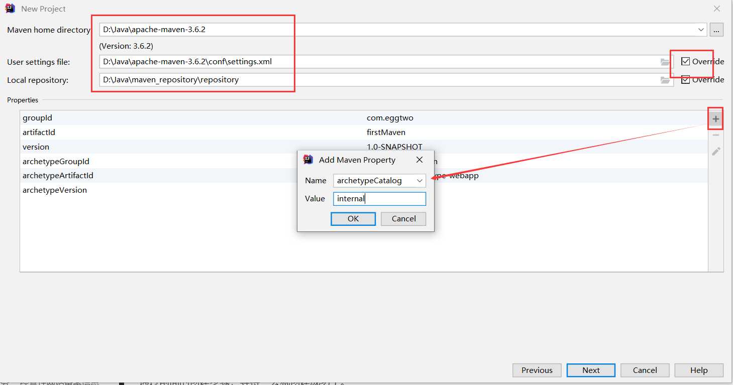Open Help for the New Project wizard

pyautogui.click(x=699, y=370)
